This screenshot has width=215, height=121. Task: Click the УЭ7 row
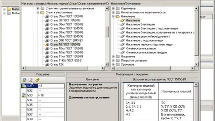(43, 114)
